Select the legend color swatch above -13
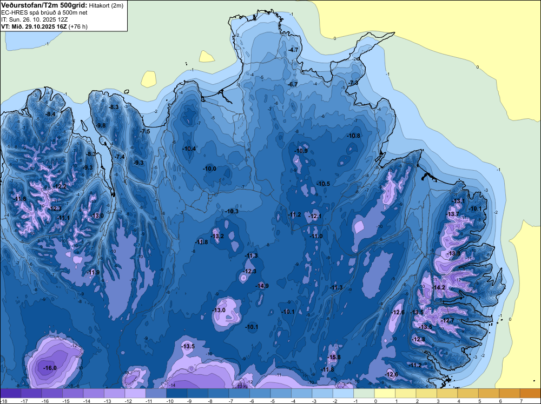 [115, 393]
